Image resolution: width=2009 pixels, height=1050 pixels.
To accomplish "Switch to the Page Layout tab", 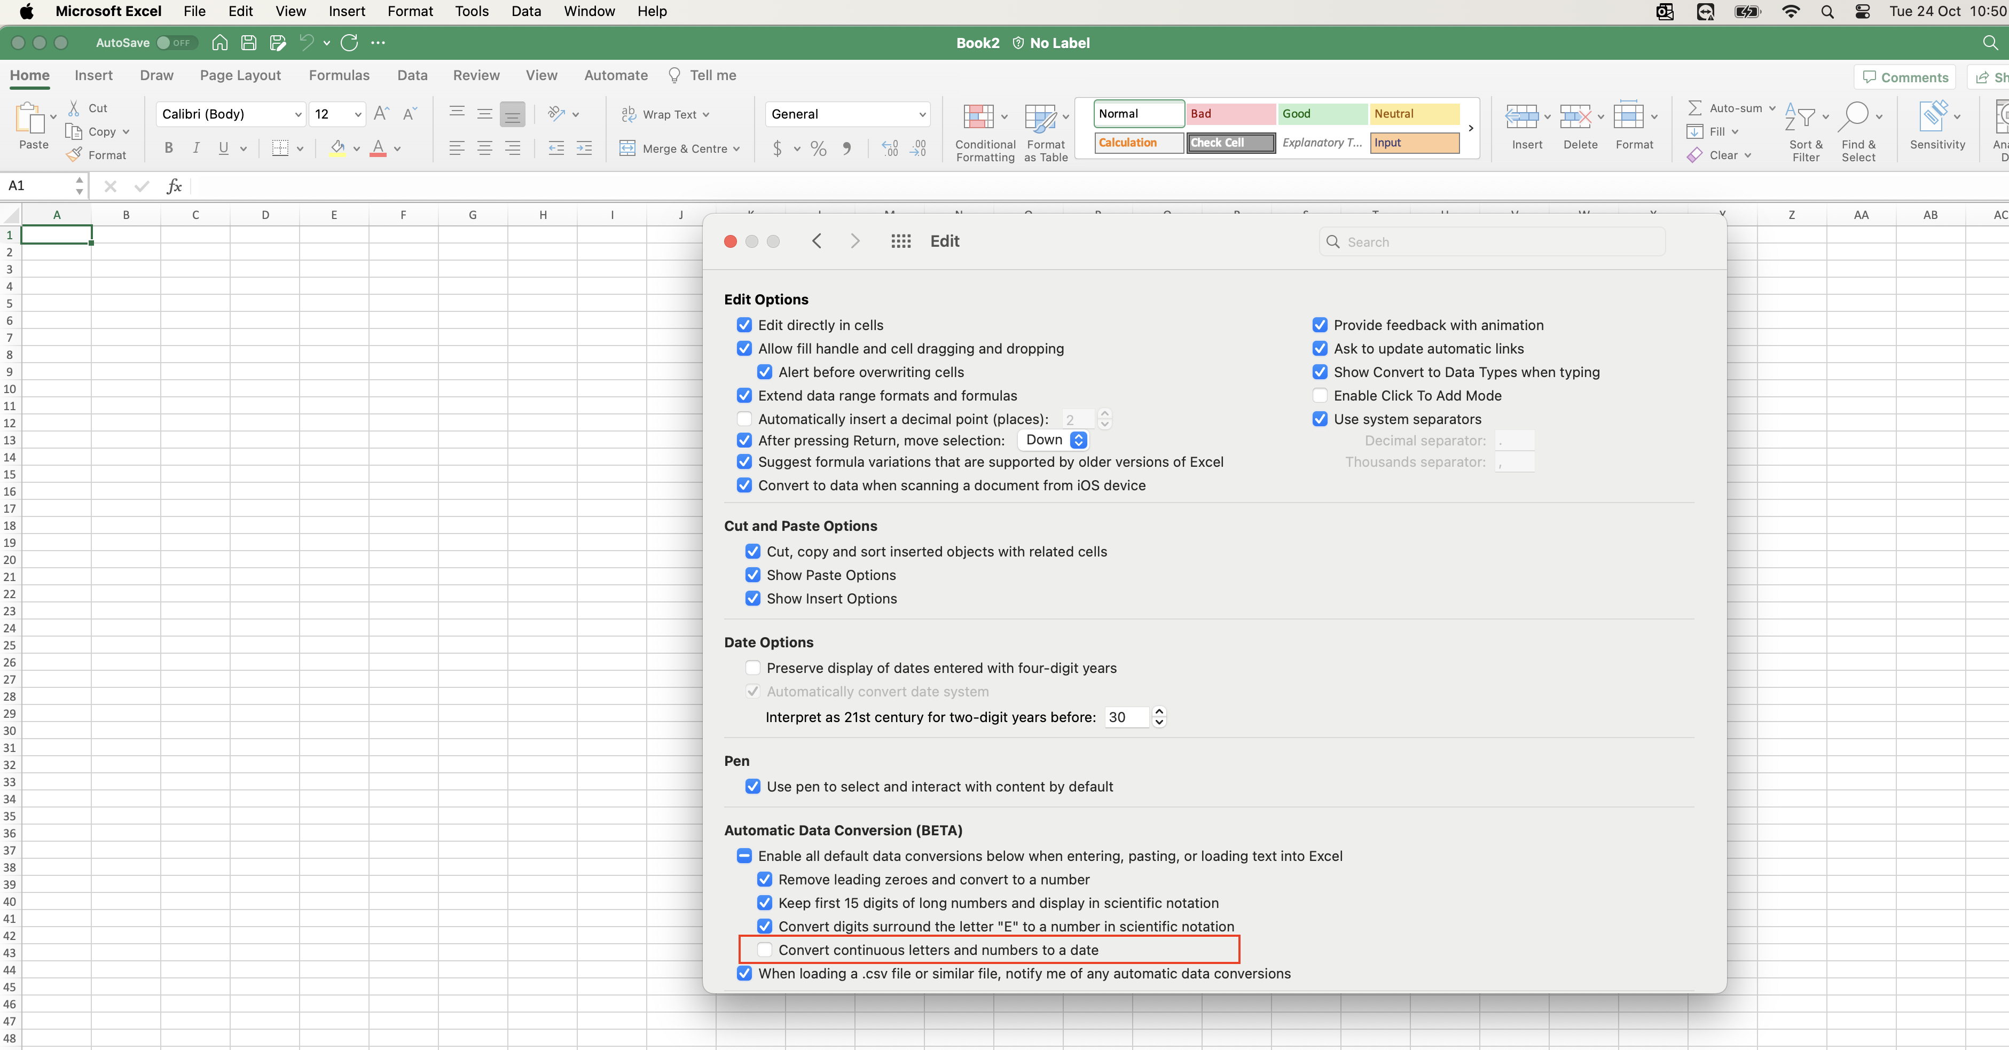I will [240, 76].
